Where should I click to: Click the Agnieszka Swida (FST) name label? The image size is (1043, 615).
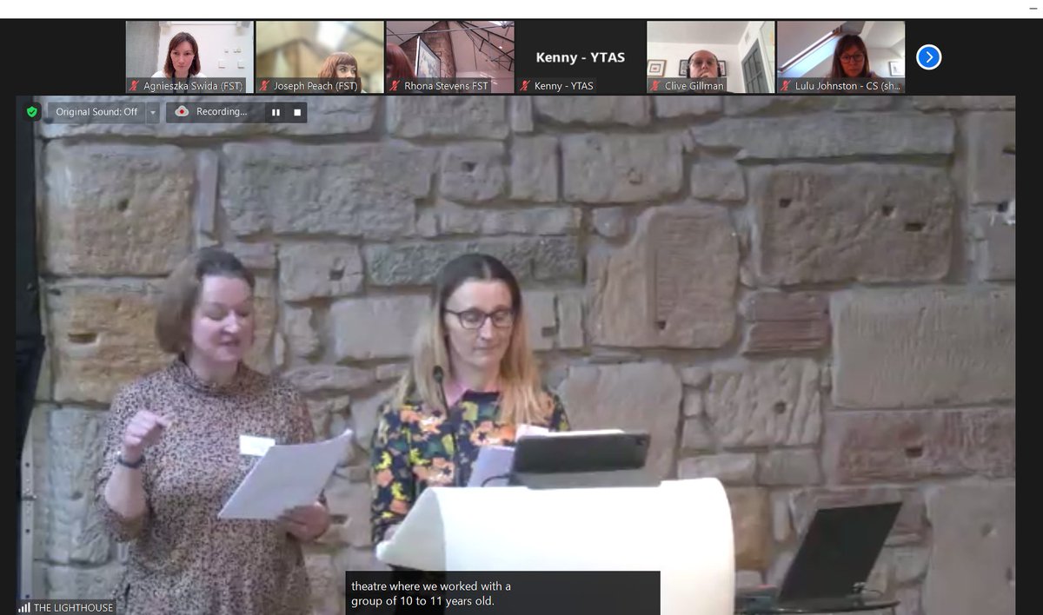pos(193,86)
